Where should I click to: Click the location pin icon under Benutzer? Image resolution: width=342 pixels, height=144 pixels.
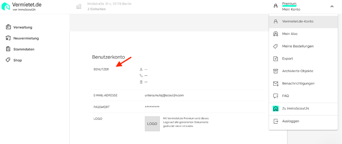click(x=141, y=82)
